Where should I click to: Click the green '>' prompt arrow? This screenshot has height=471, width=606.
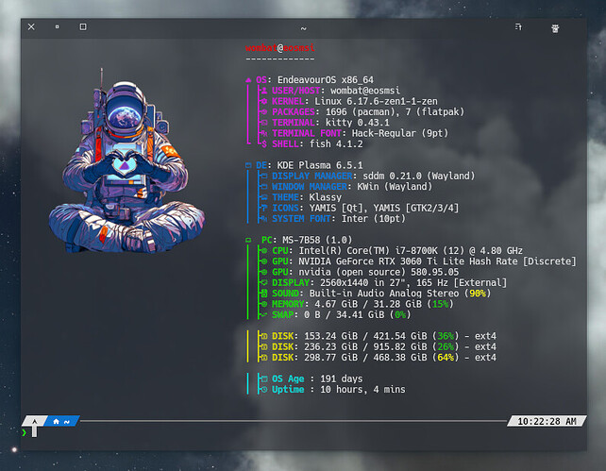tap(25, 432)
